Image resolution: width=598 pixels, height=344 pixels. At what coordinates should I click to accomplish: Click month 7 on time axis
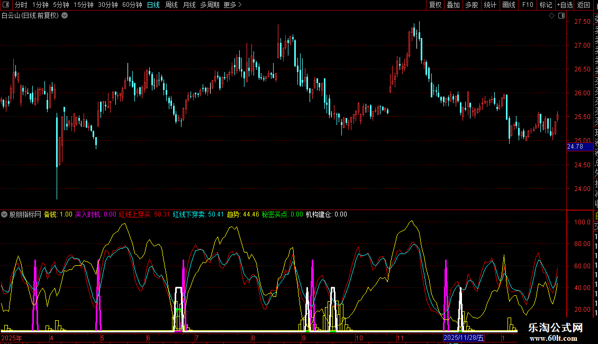[197, 338]
